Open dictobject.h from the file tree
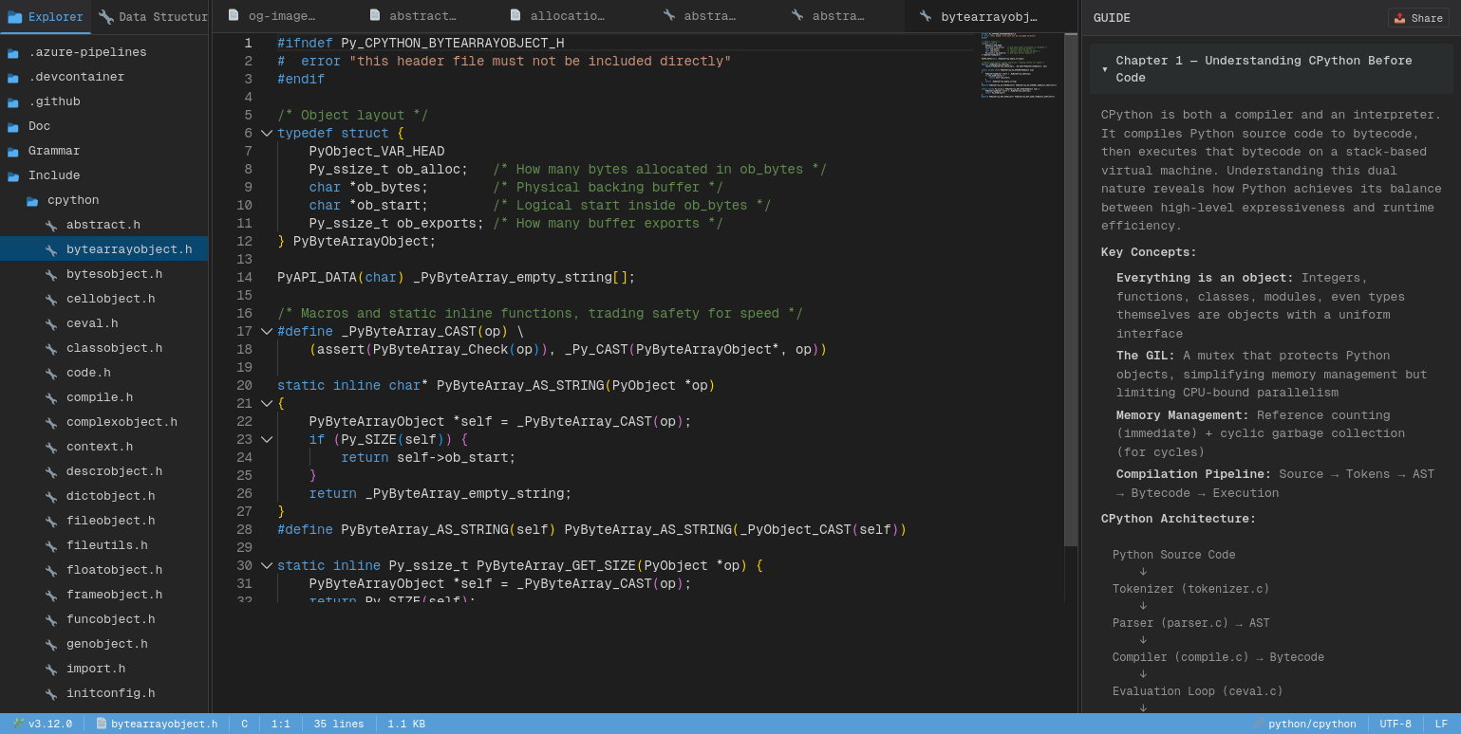This screenshot has height=734, width=1461. (110, 496)
